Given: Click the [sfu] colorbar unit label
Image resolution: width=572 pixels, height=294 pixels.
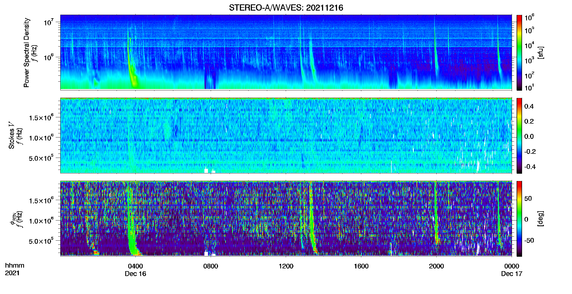Looking at the screenshot, I should (x=541, y=53).
